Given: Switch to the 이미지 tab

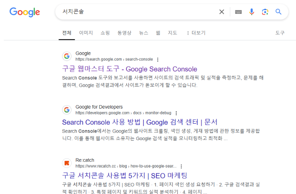Looking at the screenshot, I should [86, 33].
